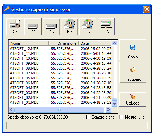Click the horizontal scroll right arrow
156x136 pixels.
[108, 110]
